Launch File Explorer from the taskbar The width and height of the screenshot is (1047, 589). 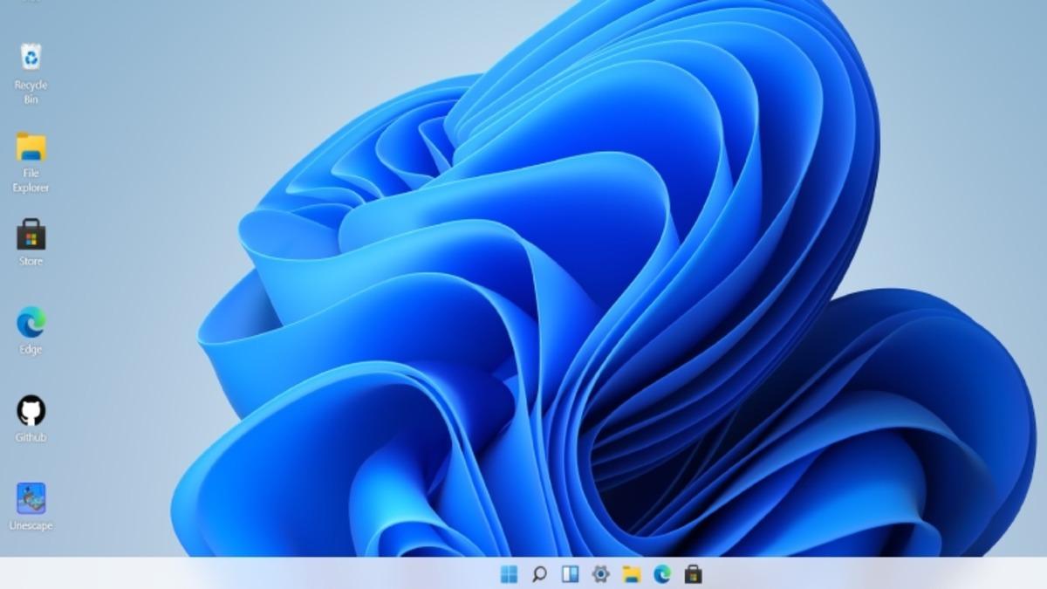(633, 575)
